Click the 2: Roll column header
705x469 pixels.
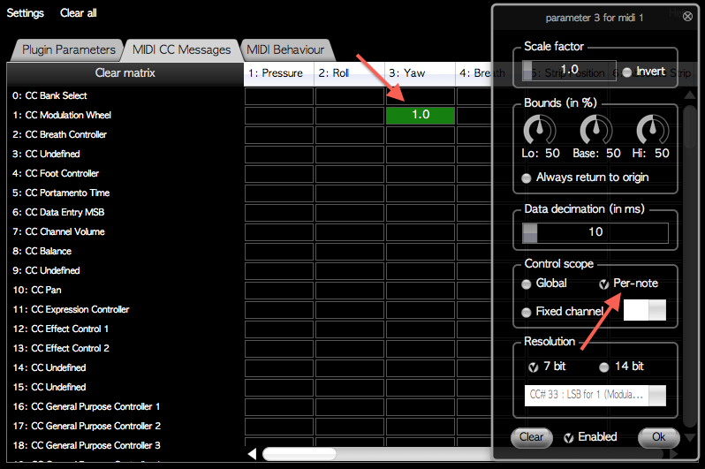click(349, 73)
